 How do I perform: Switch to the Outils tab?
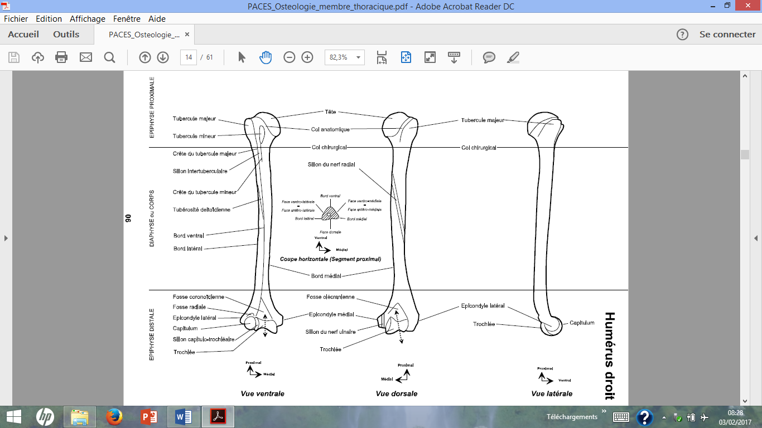[66, 35]
